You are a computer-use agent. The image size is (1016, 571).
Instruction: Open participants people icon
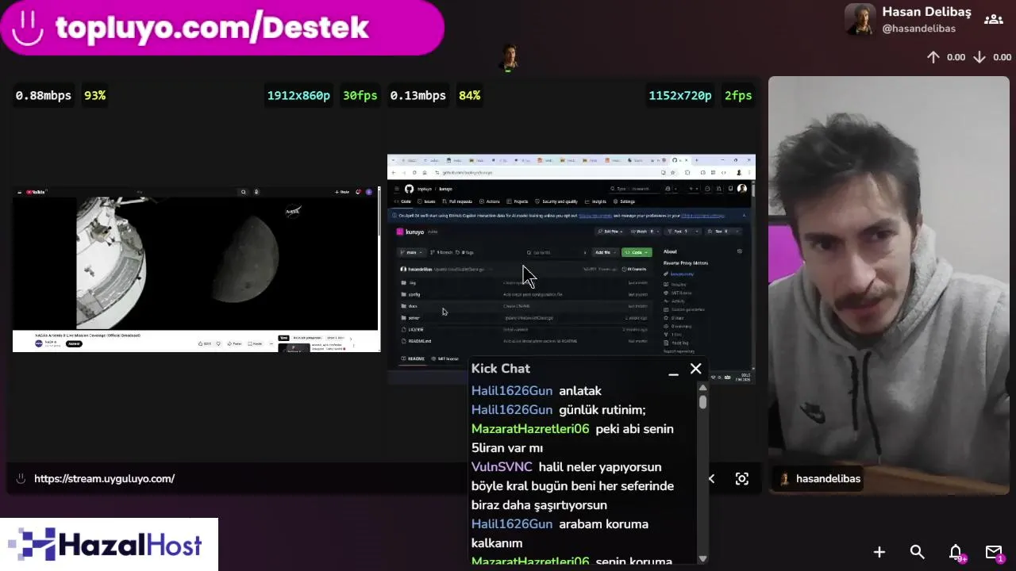(x=994, y=19)
